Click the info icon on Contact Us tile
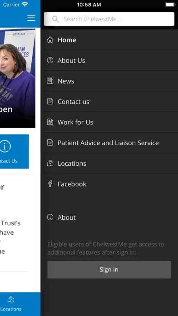Screen dimensions: 178x316 (5, 146)
